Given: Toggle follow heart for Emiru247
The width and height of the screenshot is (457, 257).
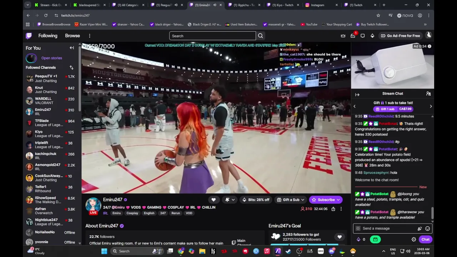Looking at the screenshot, I should pos(214,200).
